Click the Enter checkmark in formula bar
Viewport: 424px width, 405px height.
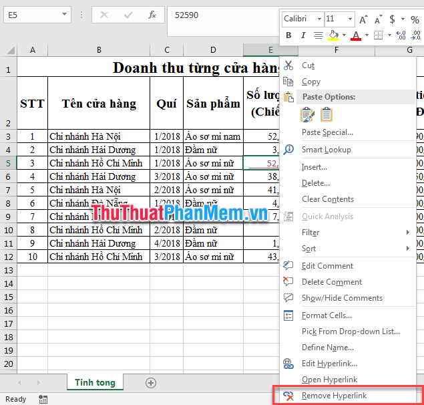click(128, 15)
